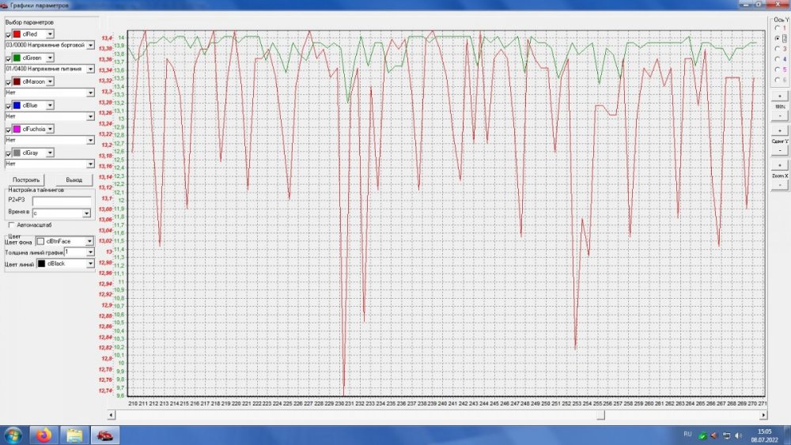Open the clFuchsia color dropdown

click(x=50, y=129)
